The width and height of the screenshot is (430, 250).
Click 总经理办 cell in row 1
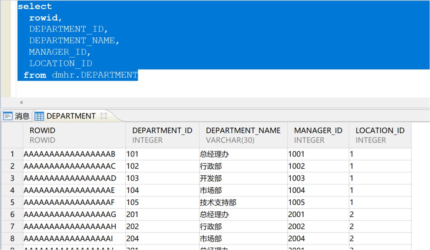click(x=243, y=154)
